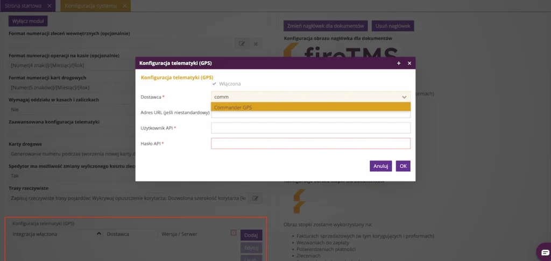Click the [Numer(5 znaków)]/[Miesiąc]/[Rok] value
Viewport: 551px width, 261px height.
pos(50,88)
